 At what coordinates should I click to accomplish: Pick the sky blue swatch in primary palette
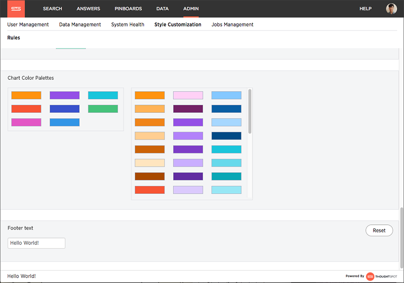coord(65,122)
